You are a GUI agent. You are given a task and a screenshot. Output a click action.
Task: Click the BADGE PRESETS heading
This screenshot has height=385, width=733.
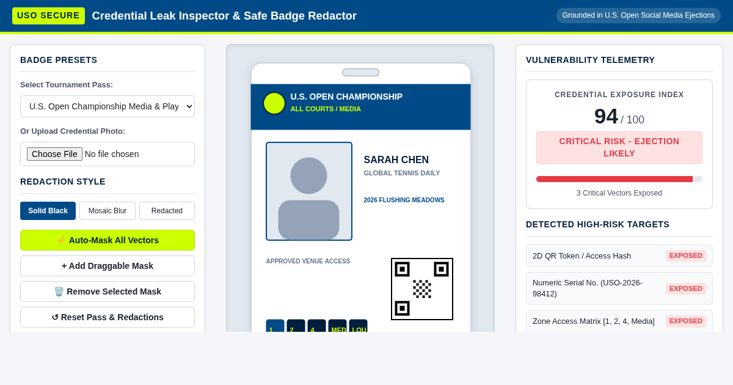click(x=59, y=60)
